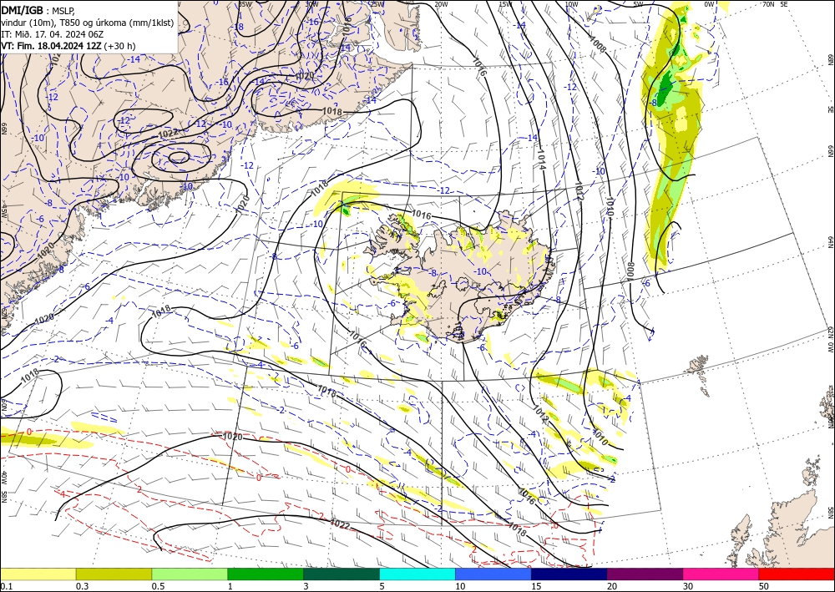The image size is (835, 592).
Task: Click the legend scale value "30"
Action: pos(689,586)
